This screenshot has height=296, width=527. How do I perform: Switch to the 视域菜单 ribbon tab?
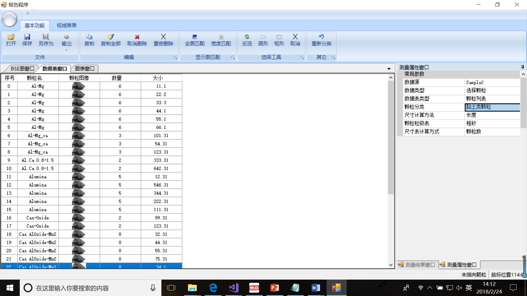66,25
